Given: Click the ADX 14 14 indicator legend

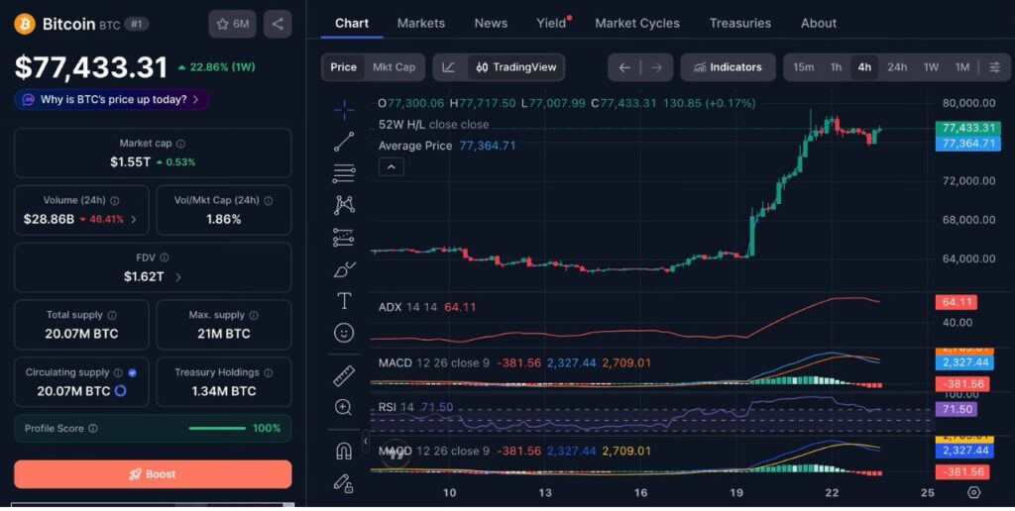Looking at the screenshot, I should [x=427, y=307].
